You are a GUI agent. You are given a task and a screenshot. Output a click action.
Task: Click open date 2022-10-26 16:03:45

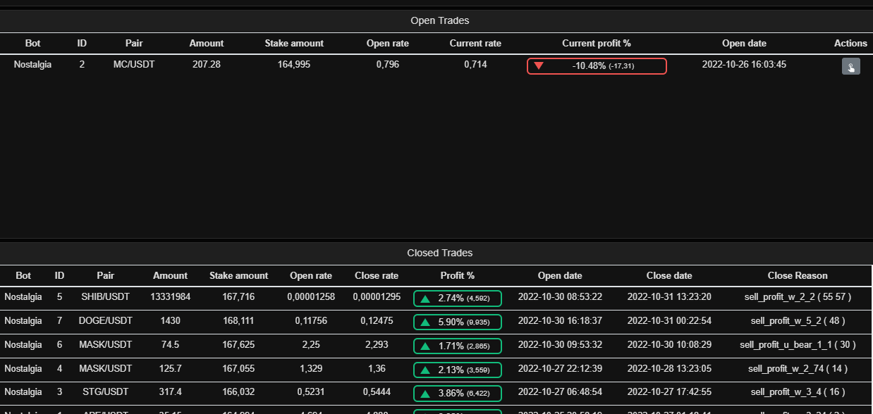(x=744, y=64)
